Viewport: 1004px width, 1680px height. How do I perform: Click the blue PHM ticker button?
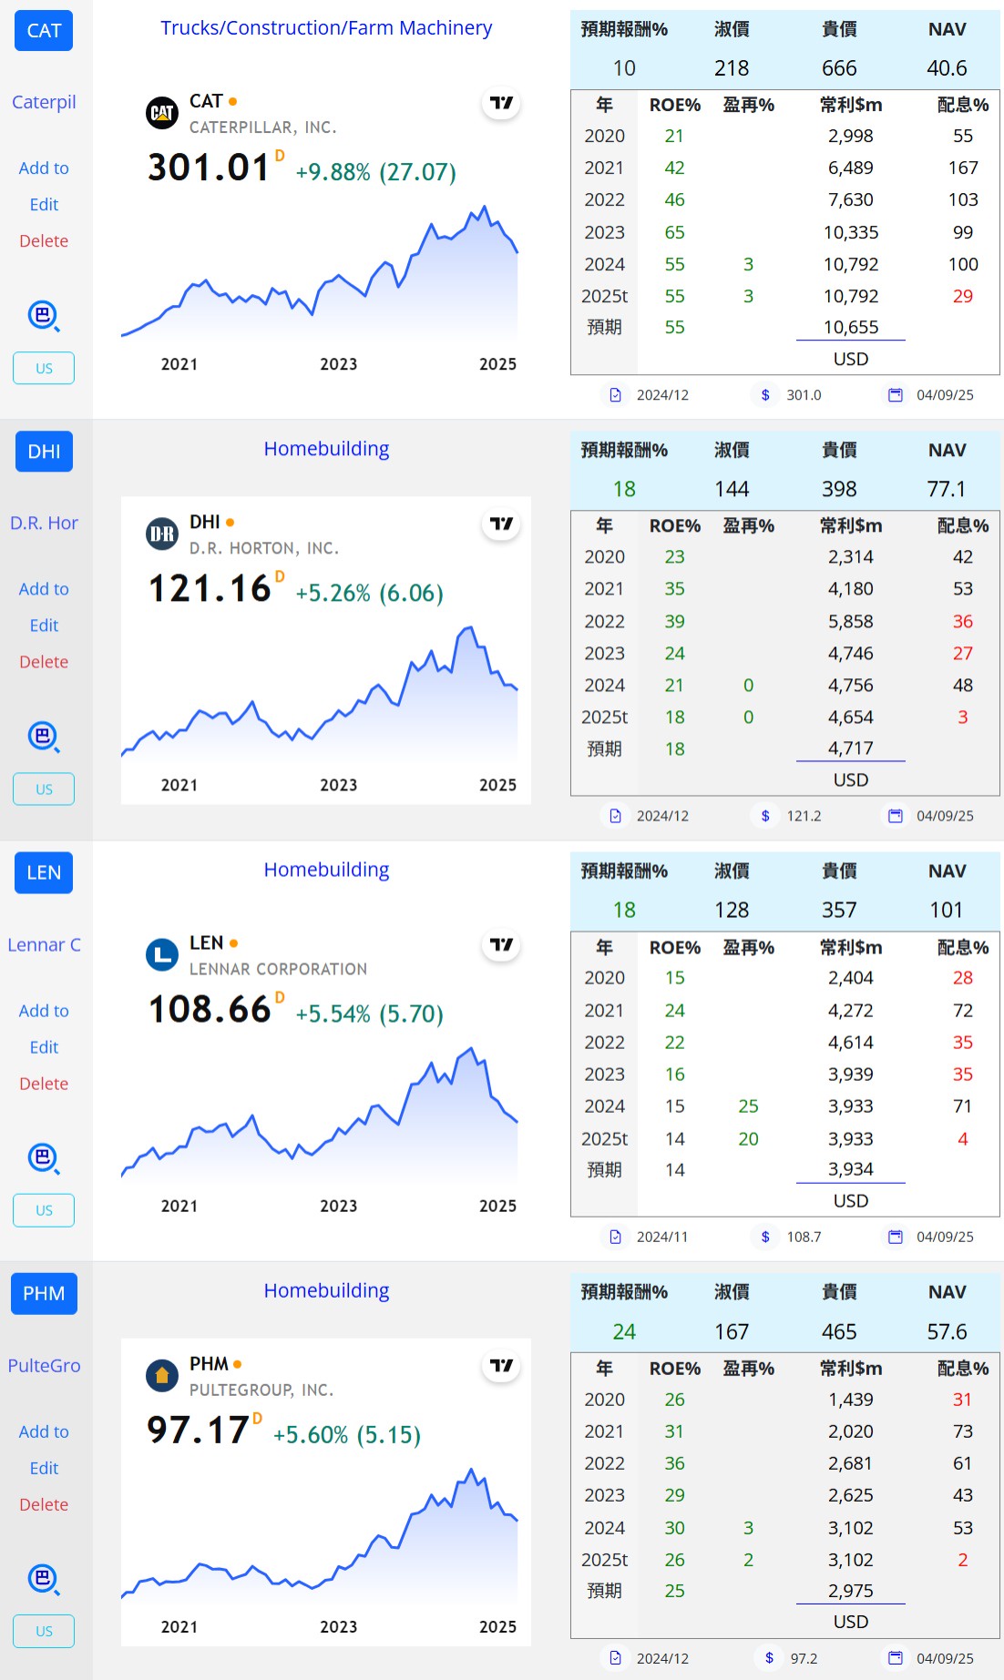click(x=44, y=1294)
